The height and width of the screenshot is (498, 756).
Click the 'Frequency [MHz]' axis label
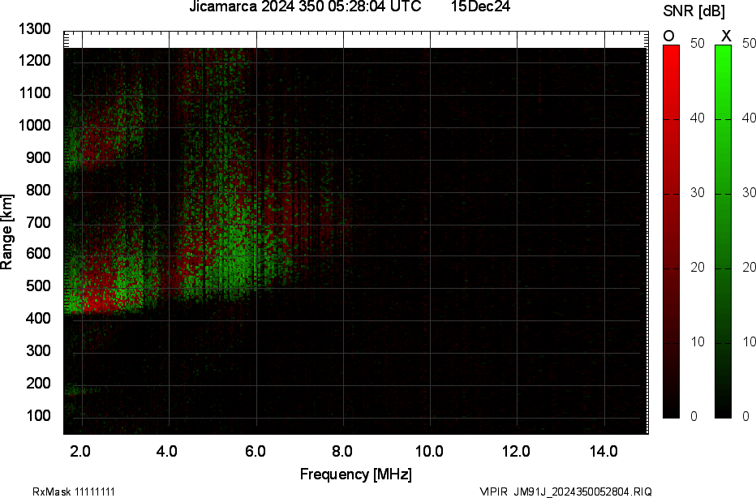point(356,474)
